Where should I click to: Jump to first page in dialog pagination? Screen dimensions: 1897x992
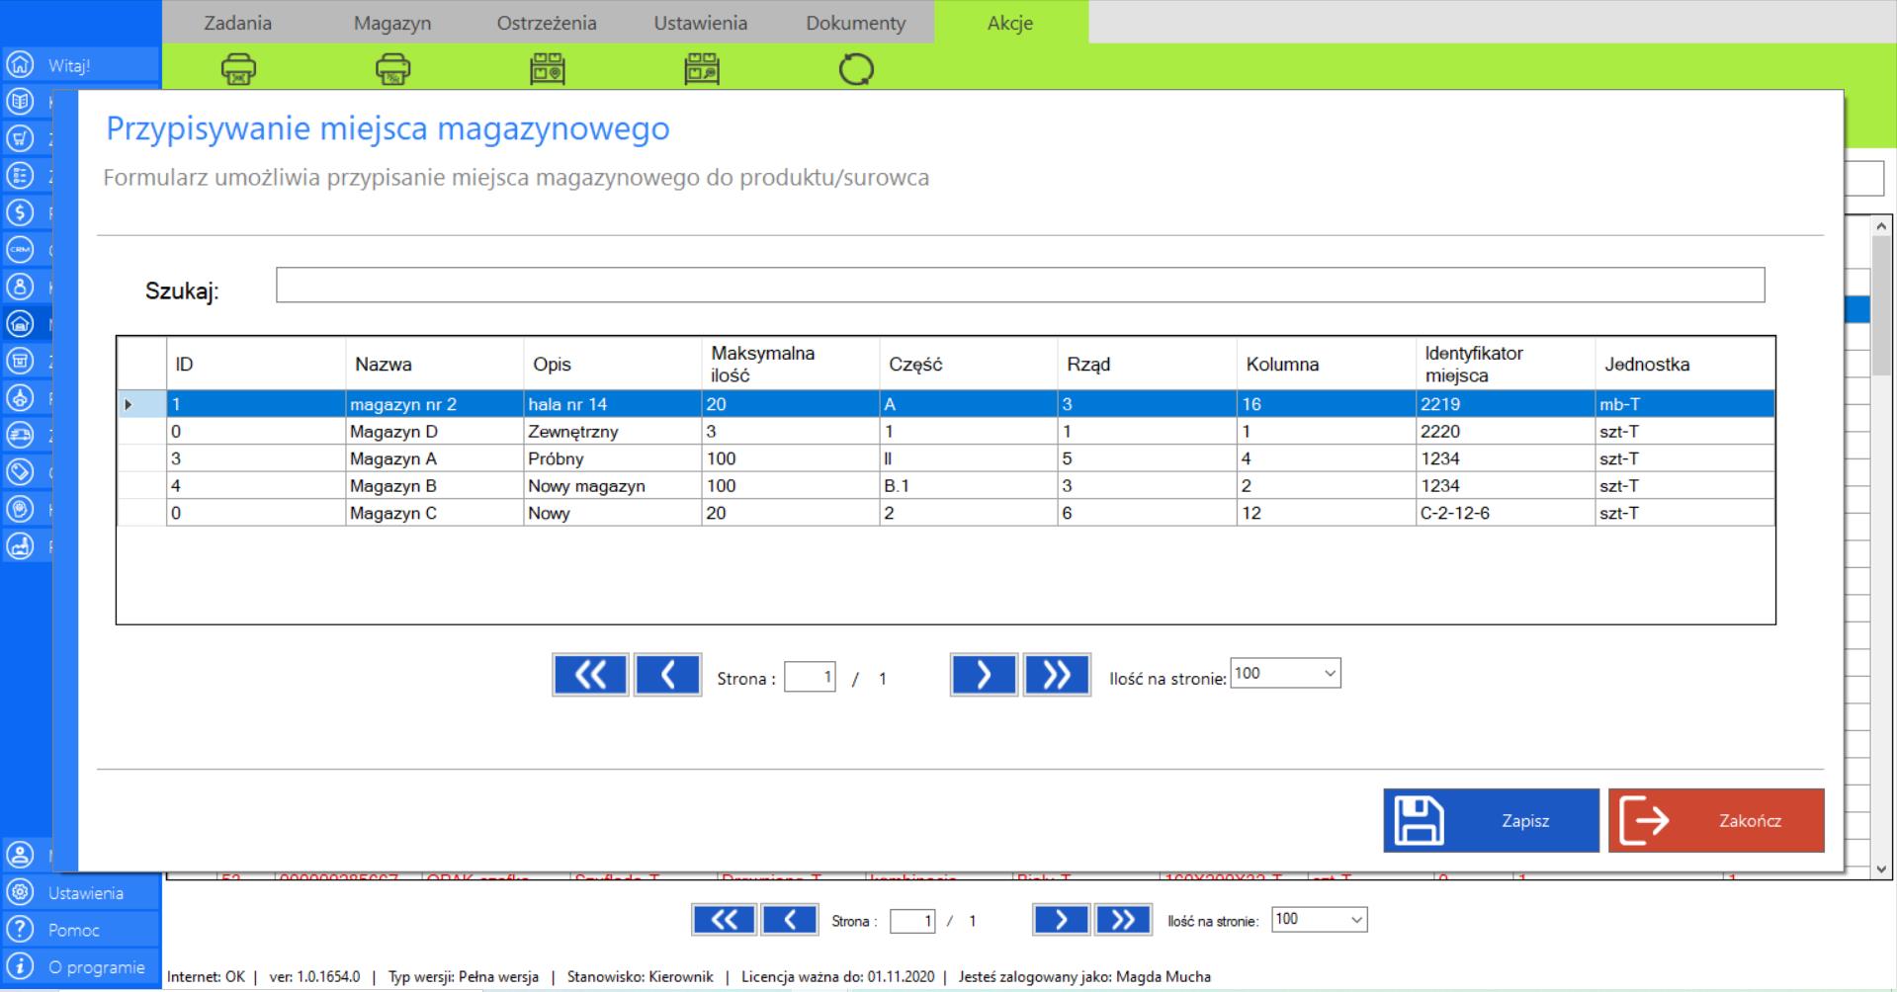pos(590,675)
